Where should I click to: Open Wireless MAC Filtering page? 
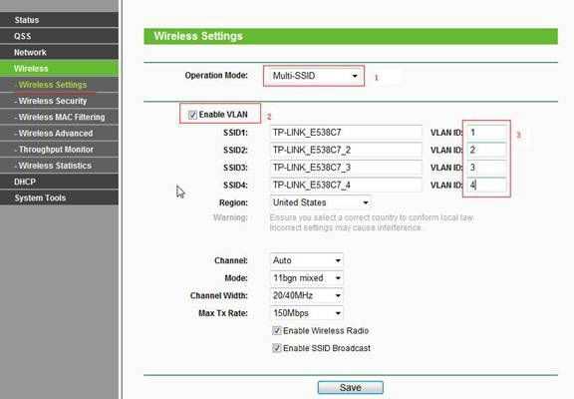pyautogui.click(x=59, y=117)
